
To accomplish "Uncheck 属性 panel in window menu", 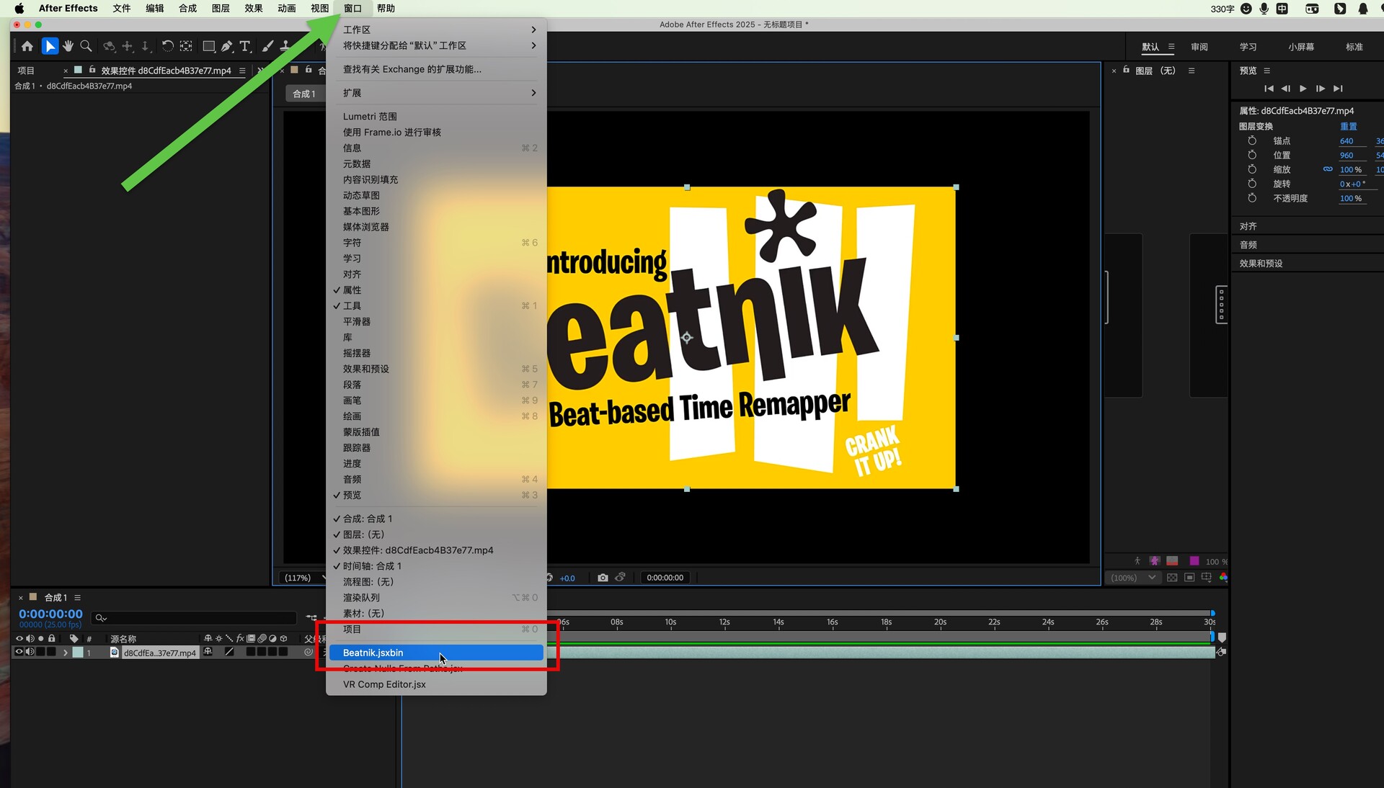I will 352,290.
